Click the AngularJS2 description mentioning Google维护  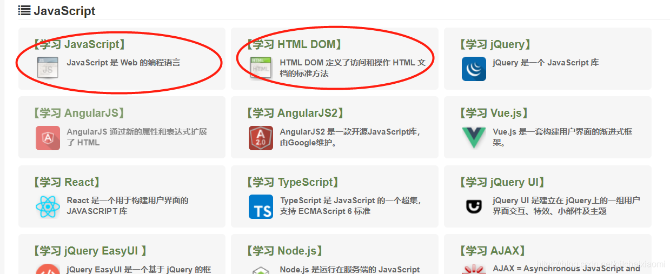click(x=350, y=137)
